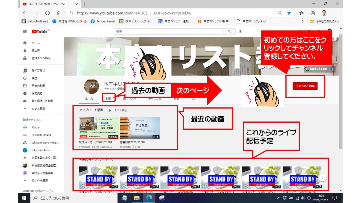
Task: Click the search magnifier button
Action: click(x=229, y=32)
